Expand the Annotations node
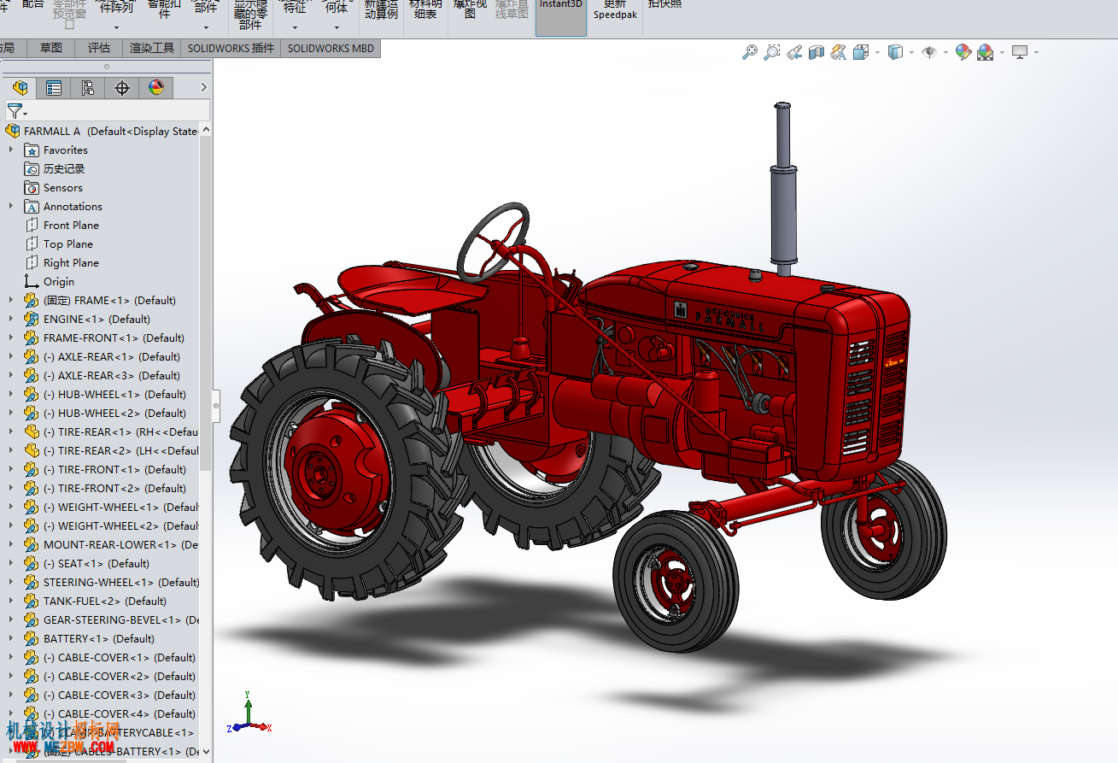Image resolution: width=1118 pixels, height=763 pixels. click(11, 206)
